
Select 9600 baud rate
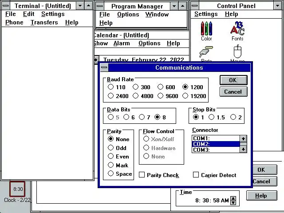click(168, 96)
